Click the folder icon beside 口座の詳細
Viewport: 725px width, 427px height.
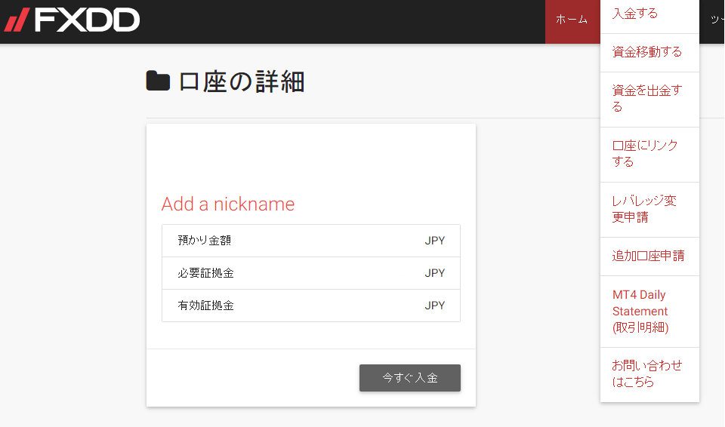click(x=158, y=81)
